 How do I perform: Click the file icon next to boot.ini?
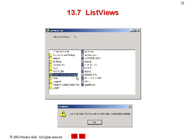click(x=82, y=61)
